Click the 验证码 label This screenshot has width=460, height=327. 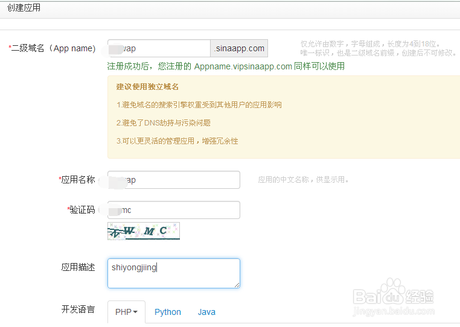(81, 210)
